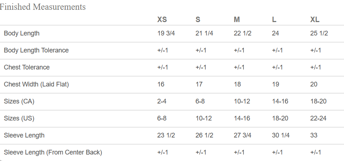Image resolution: width=344 pixels, height=161 pixels.
Task: Select the CA size value 14-16
Action: click(280, 101)
